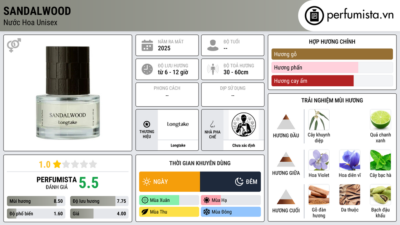Click the person icon beside Độ tuổi
Screen dimensions: 400x225
[213, 45]
